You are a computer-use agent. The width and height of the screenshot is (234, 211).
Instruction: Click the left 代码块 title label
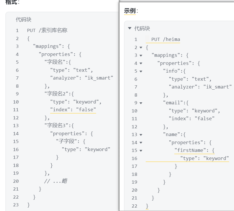pos(24,20)
